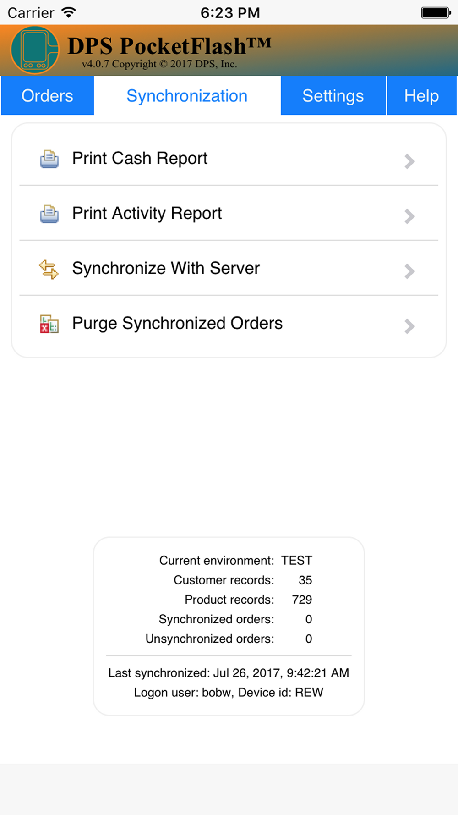Click the printer icon beside Print Activity Report
This screenshot has height=815, width=458.
pos(49,214)
